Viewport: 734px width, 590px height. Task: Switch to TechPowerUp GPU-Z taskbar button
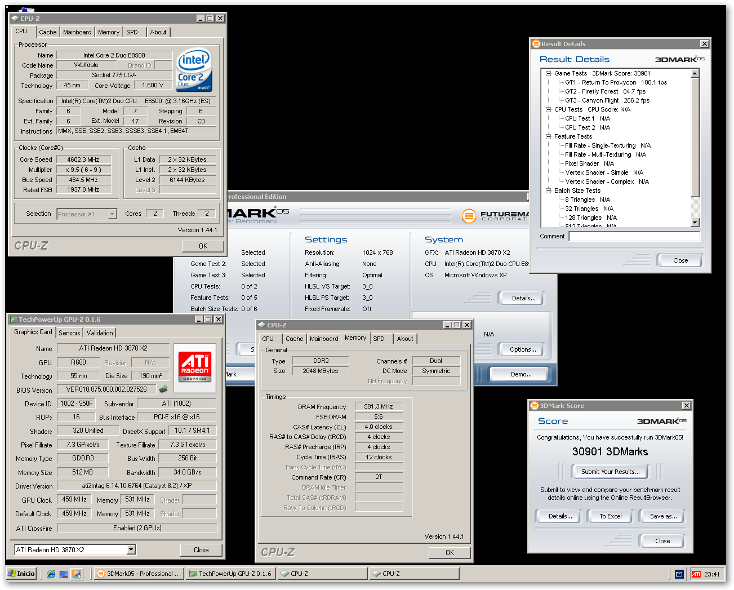(x=231, y=574)
